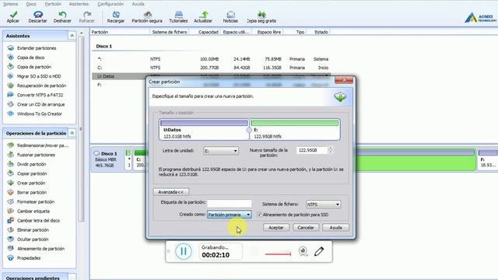The image size is (498, 280).
Task: Click Aceptar in Crear partición dialog
Action: point(276,228)
